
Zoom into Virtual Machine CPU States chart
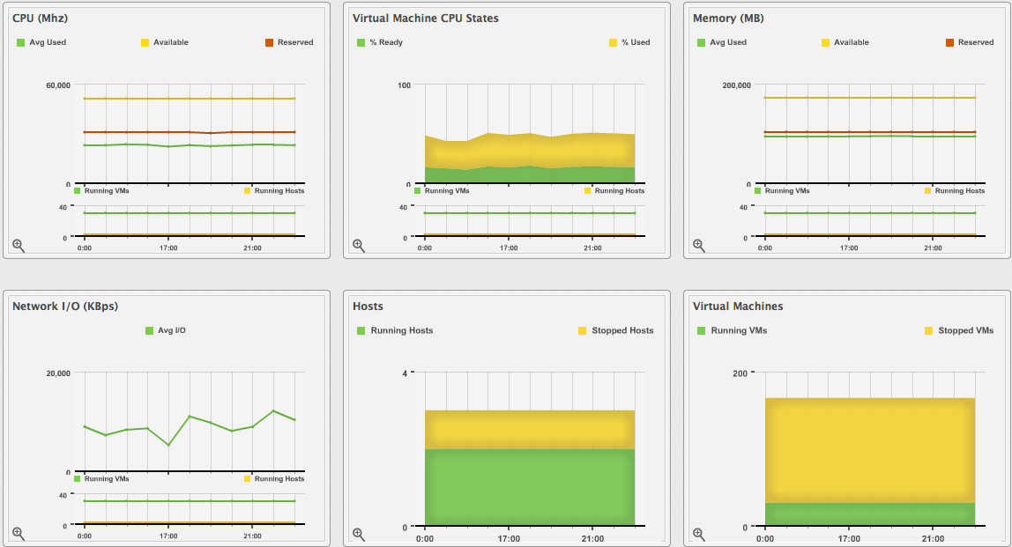click(x=359, y=246)
